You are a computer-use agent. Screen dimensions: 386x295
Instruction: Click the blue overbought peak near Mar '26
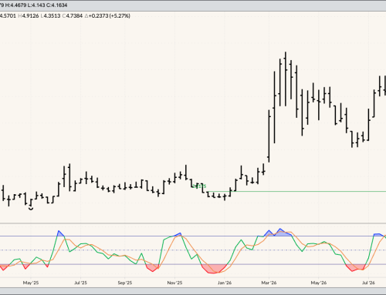(280, 233)
